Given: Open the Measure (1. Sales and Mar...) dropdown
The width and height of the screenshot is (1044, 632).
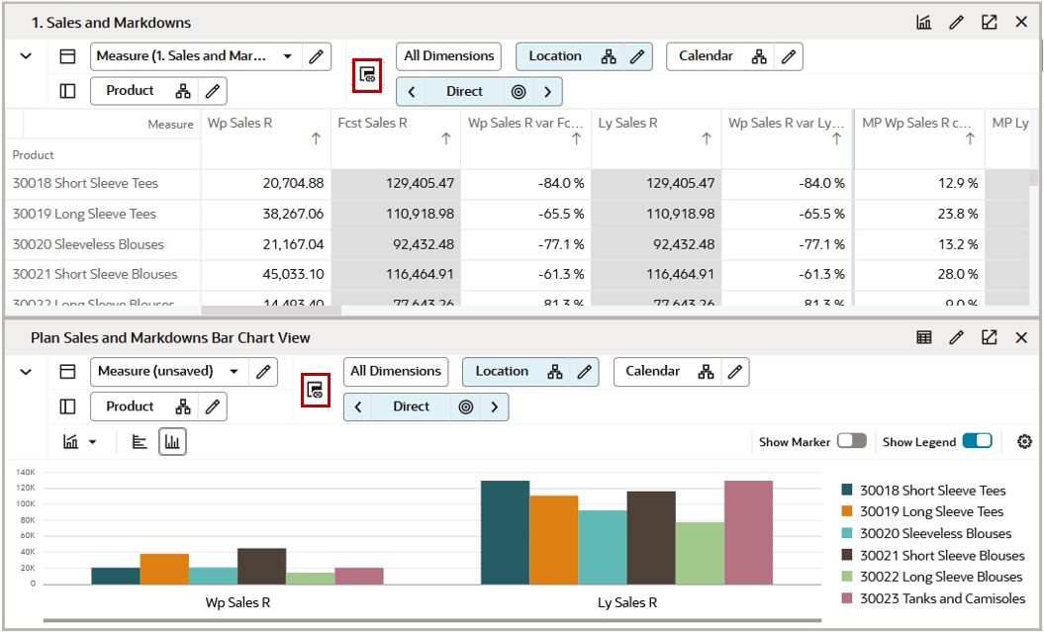Looking at the screenshot, I should coord(288,56).
